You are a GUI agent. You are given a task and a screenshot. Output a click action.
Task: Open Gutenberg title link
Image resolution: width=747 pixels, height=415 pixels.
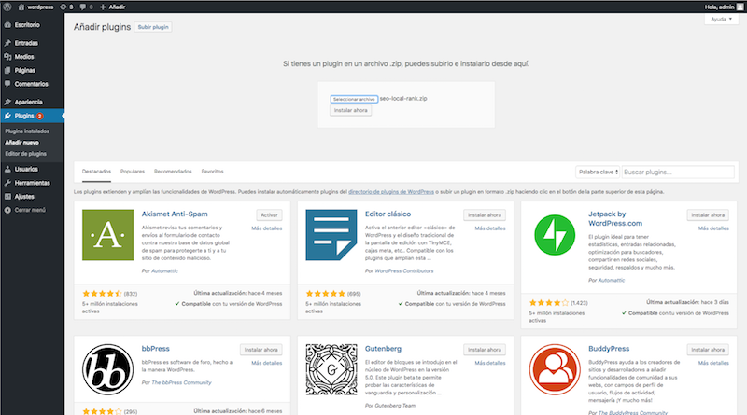[383, 349]
